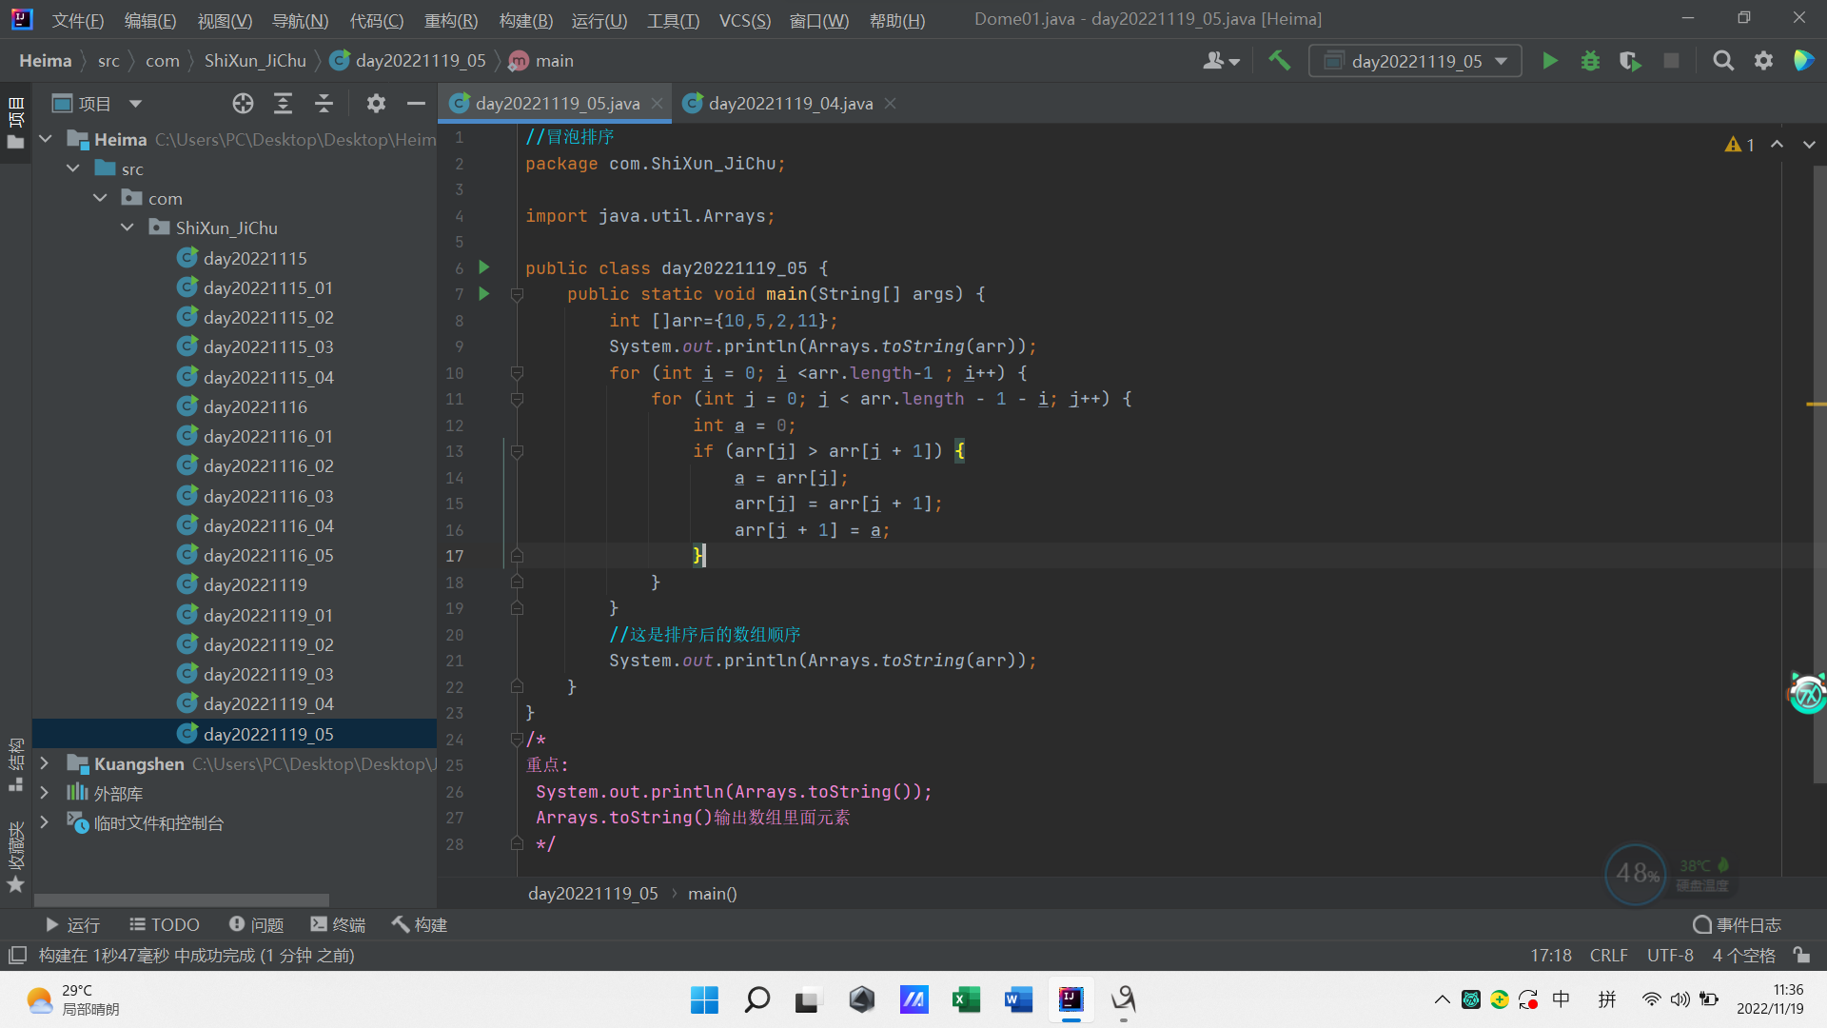This screenshot has width=1827, height=1028.
Task: Click the green Run button in toolbar
Action: 1549,61
